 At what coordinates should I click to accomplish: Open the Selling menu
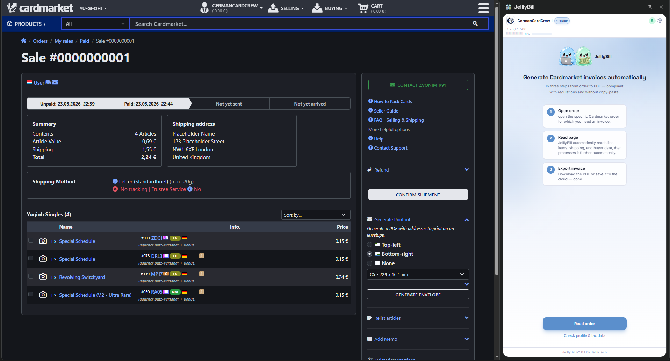click(x=286, y=8)
